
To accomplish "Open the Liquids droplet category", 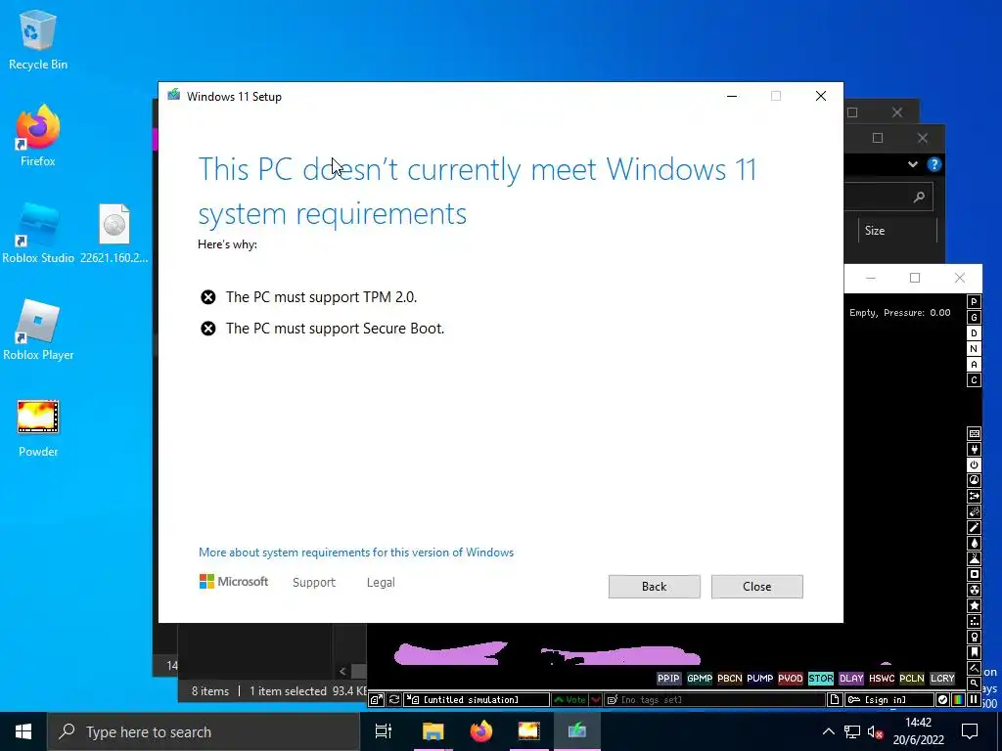I will tap(974, 543).
